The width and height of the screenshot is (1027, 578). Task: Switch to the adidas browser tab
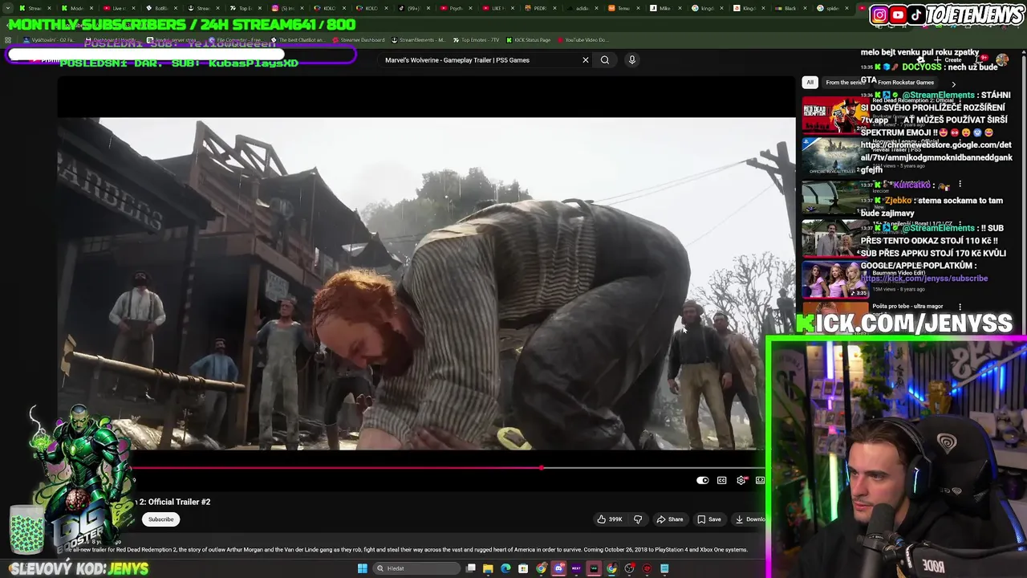click(x=582, y=8)
